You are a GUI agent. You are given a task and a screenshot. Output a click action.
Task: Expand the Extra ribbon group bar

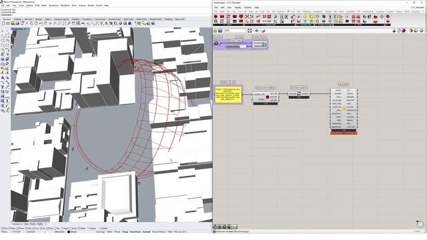(359, 25)
